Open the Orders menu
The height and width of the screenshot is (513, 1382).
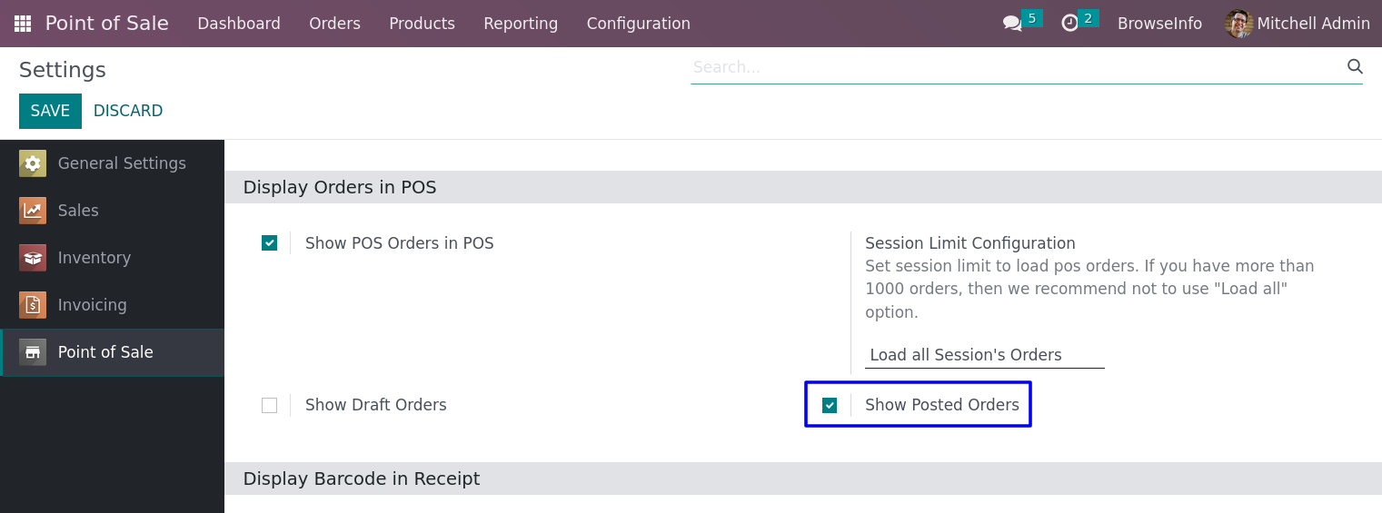click(335, 24)
